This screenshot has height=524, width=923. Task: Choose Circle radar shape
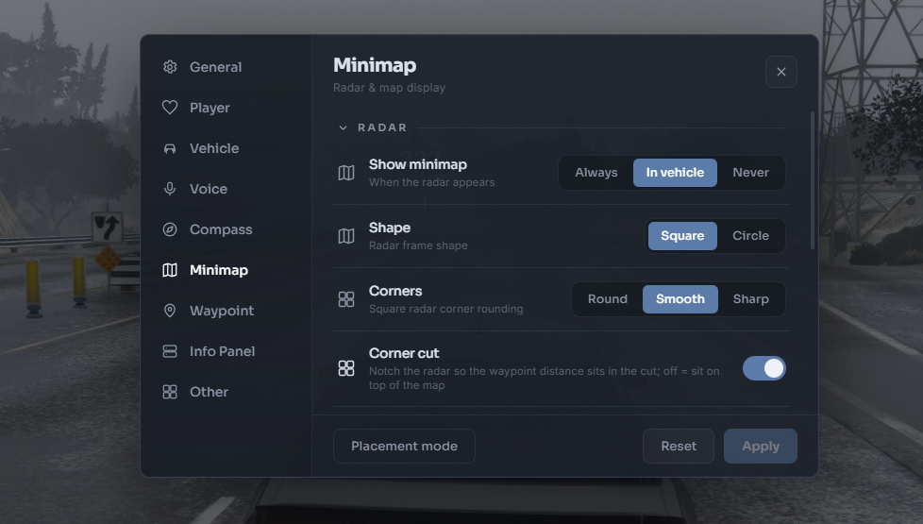750,235
